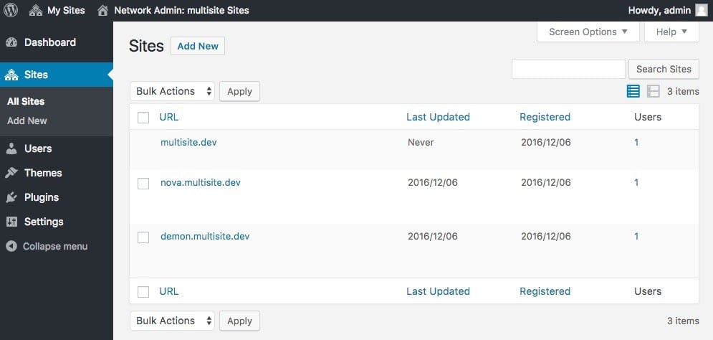The height and width of the screenshot is (340, 713).
Task: Click Collapse menu label
Action: 55,246
